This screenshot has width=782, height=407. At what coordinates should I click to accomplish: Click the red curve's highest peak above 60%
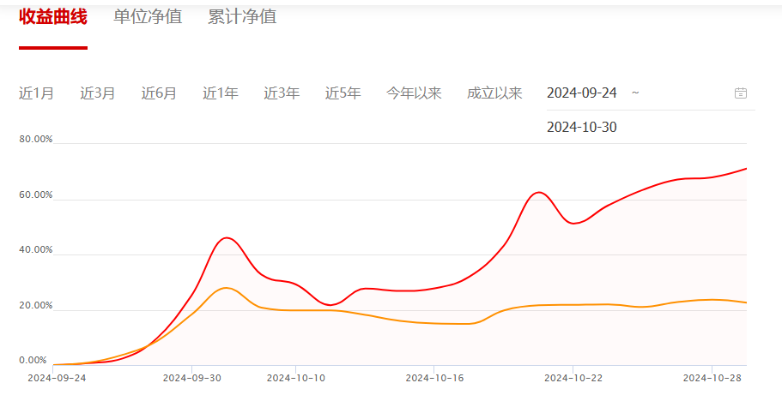click(537, 193)
